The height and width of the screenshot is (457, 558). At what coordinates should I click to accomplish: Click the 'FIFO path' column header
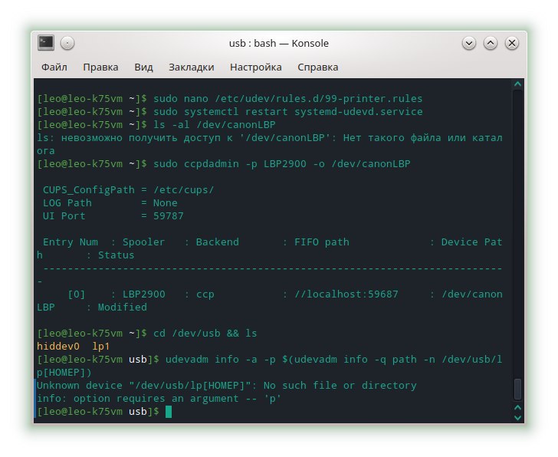point(322,242)
